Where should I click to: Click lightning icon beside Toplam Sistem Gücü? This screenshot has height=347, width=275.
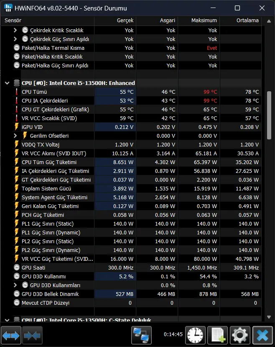point(17,188)
